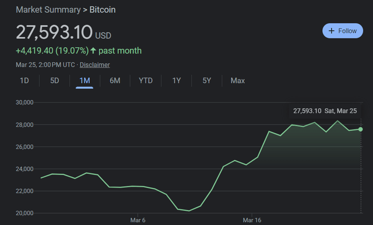Switch to the 5Y time range
The height and width of the screenshot is (225, 373).
tap(207, 81)
